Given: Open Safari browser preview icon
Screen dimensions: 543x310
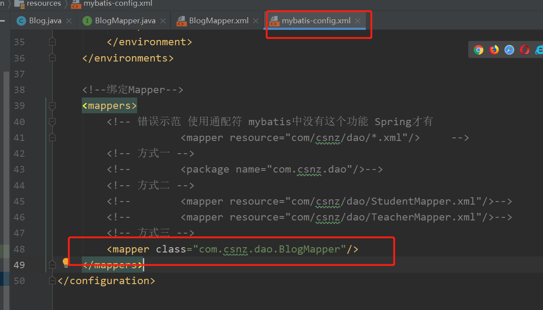Looking at the screenshot, I should [509, 50].
